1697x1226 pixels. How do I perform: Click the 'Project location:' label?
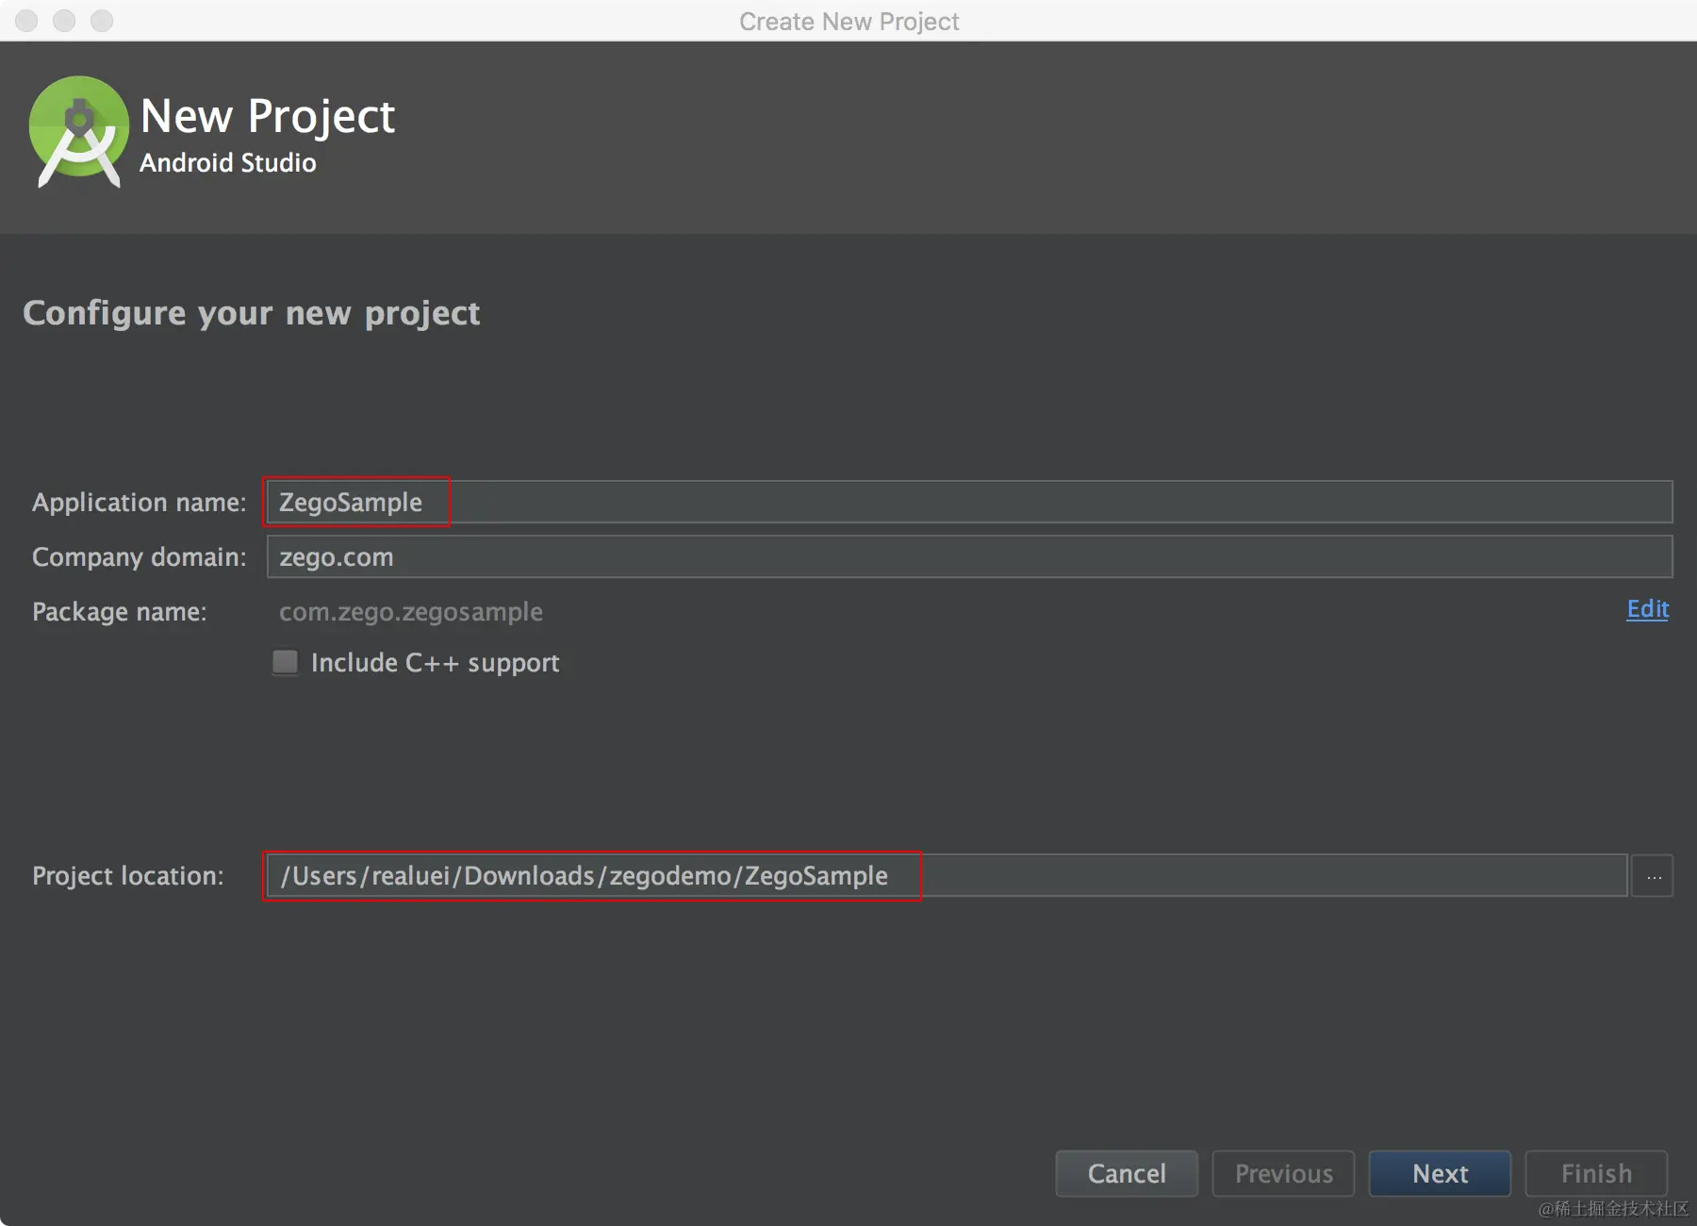(128, 876)
